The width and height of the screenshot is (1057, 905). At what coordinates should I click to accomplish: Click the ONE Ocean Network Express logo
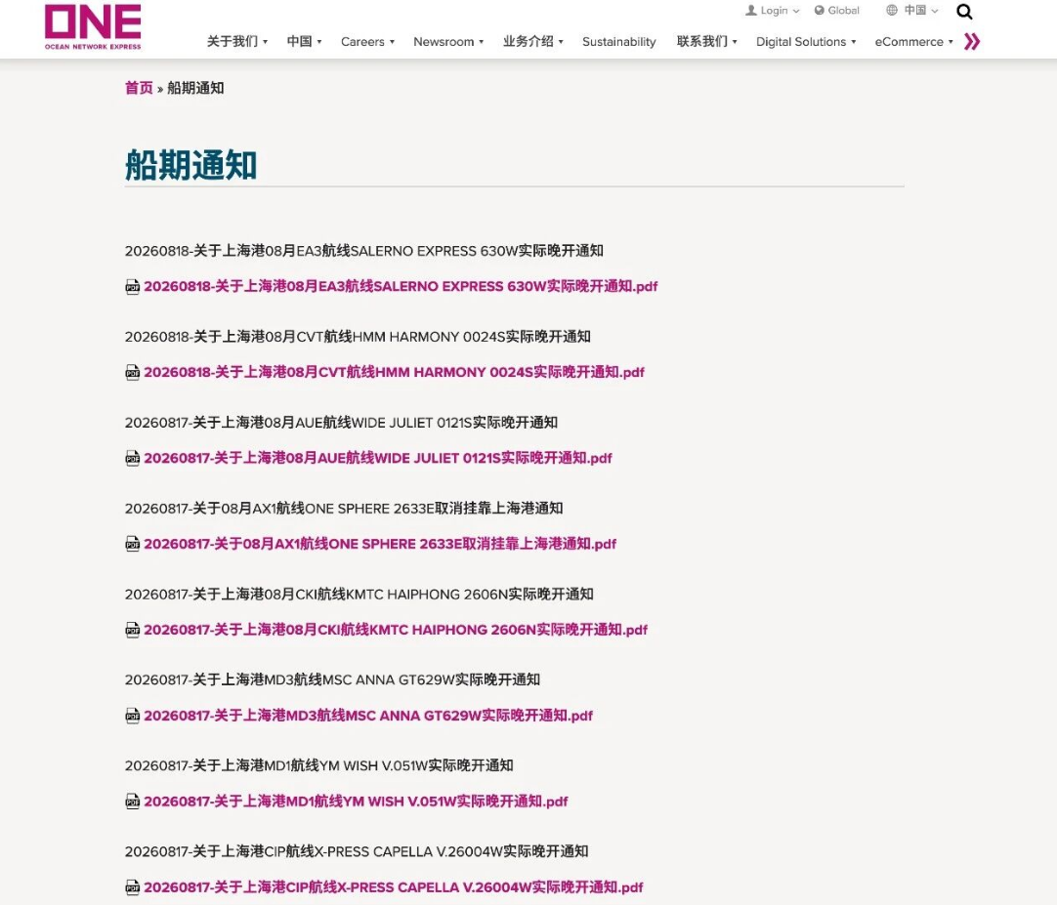93,27
